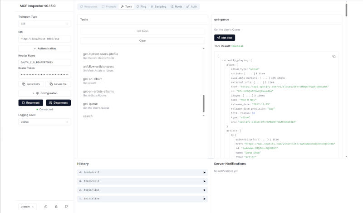Expand the Authentication section

tap(44, 48)
